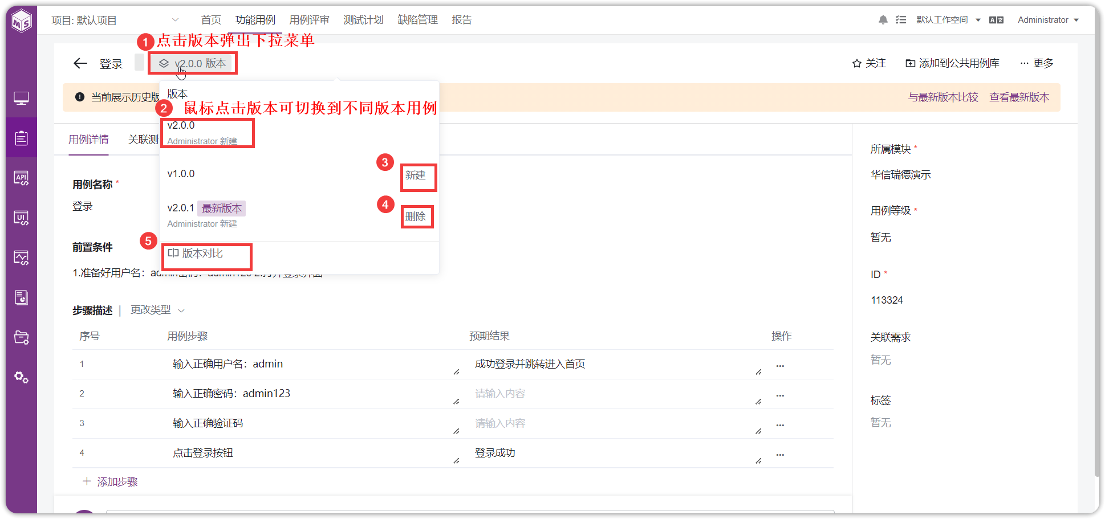Click the expected result field for step 2
This screenshot has height=519, width=1105.
[617, 394]
